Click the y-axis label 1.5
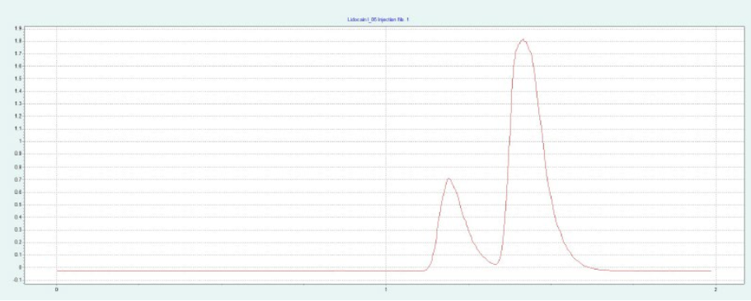Image resolution: width=751 pixels, height=301 pixels. (19, 78)
